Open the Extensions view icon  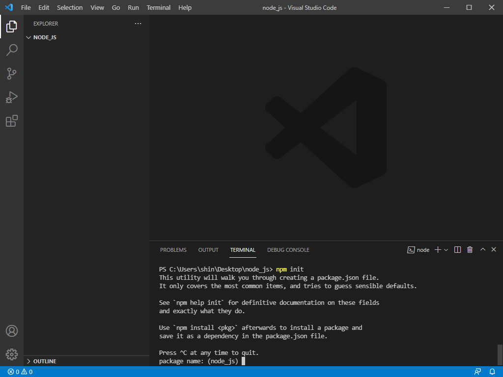pos(12,121)
